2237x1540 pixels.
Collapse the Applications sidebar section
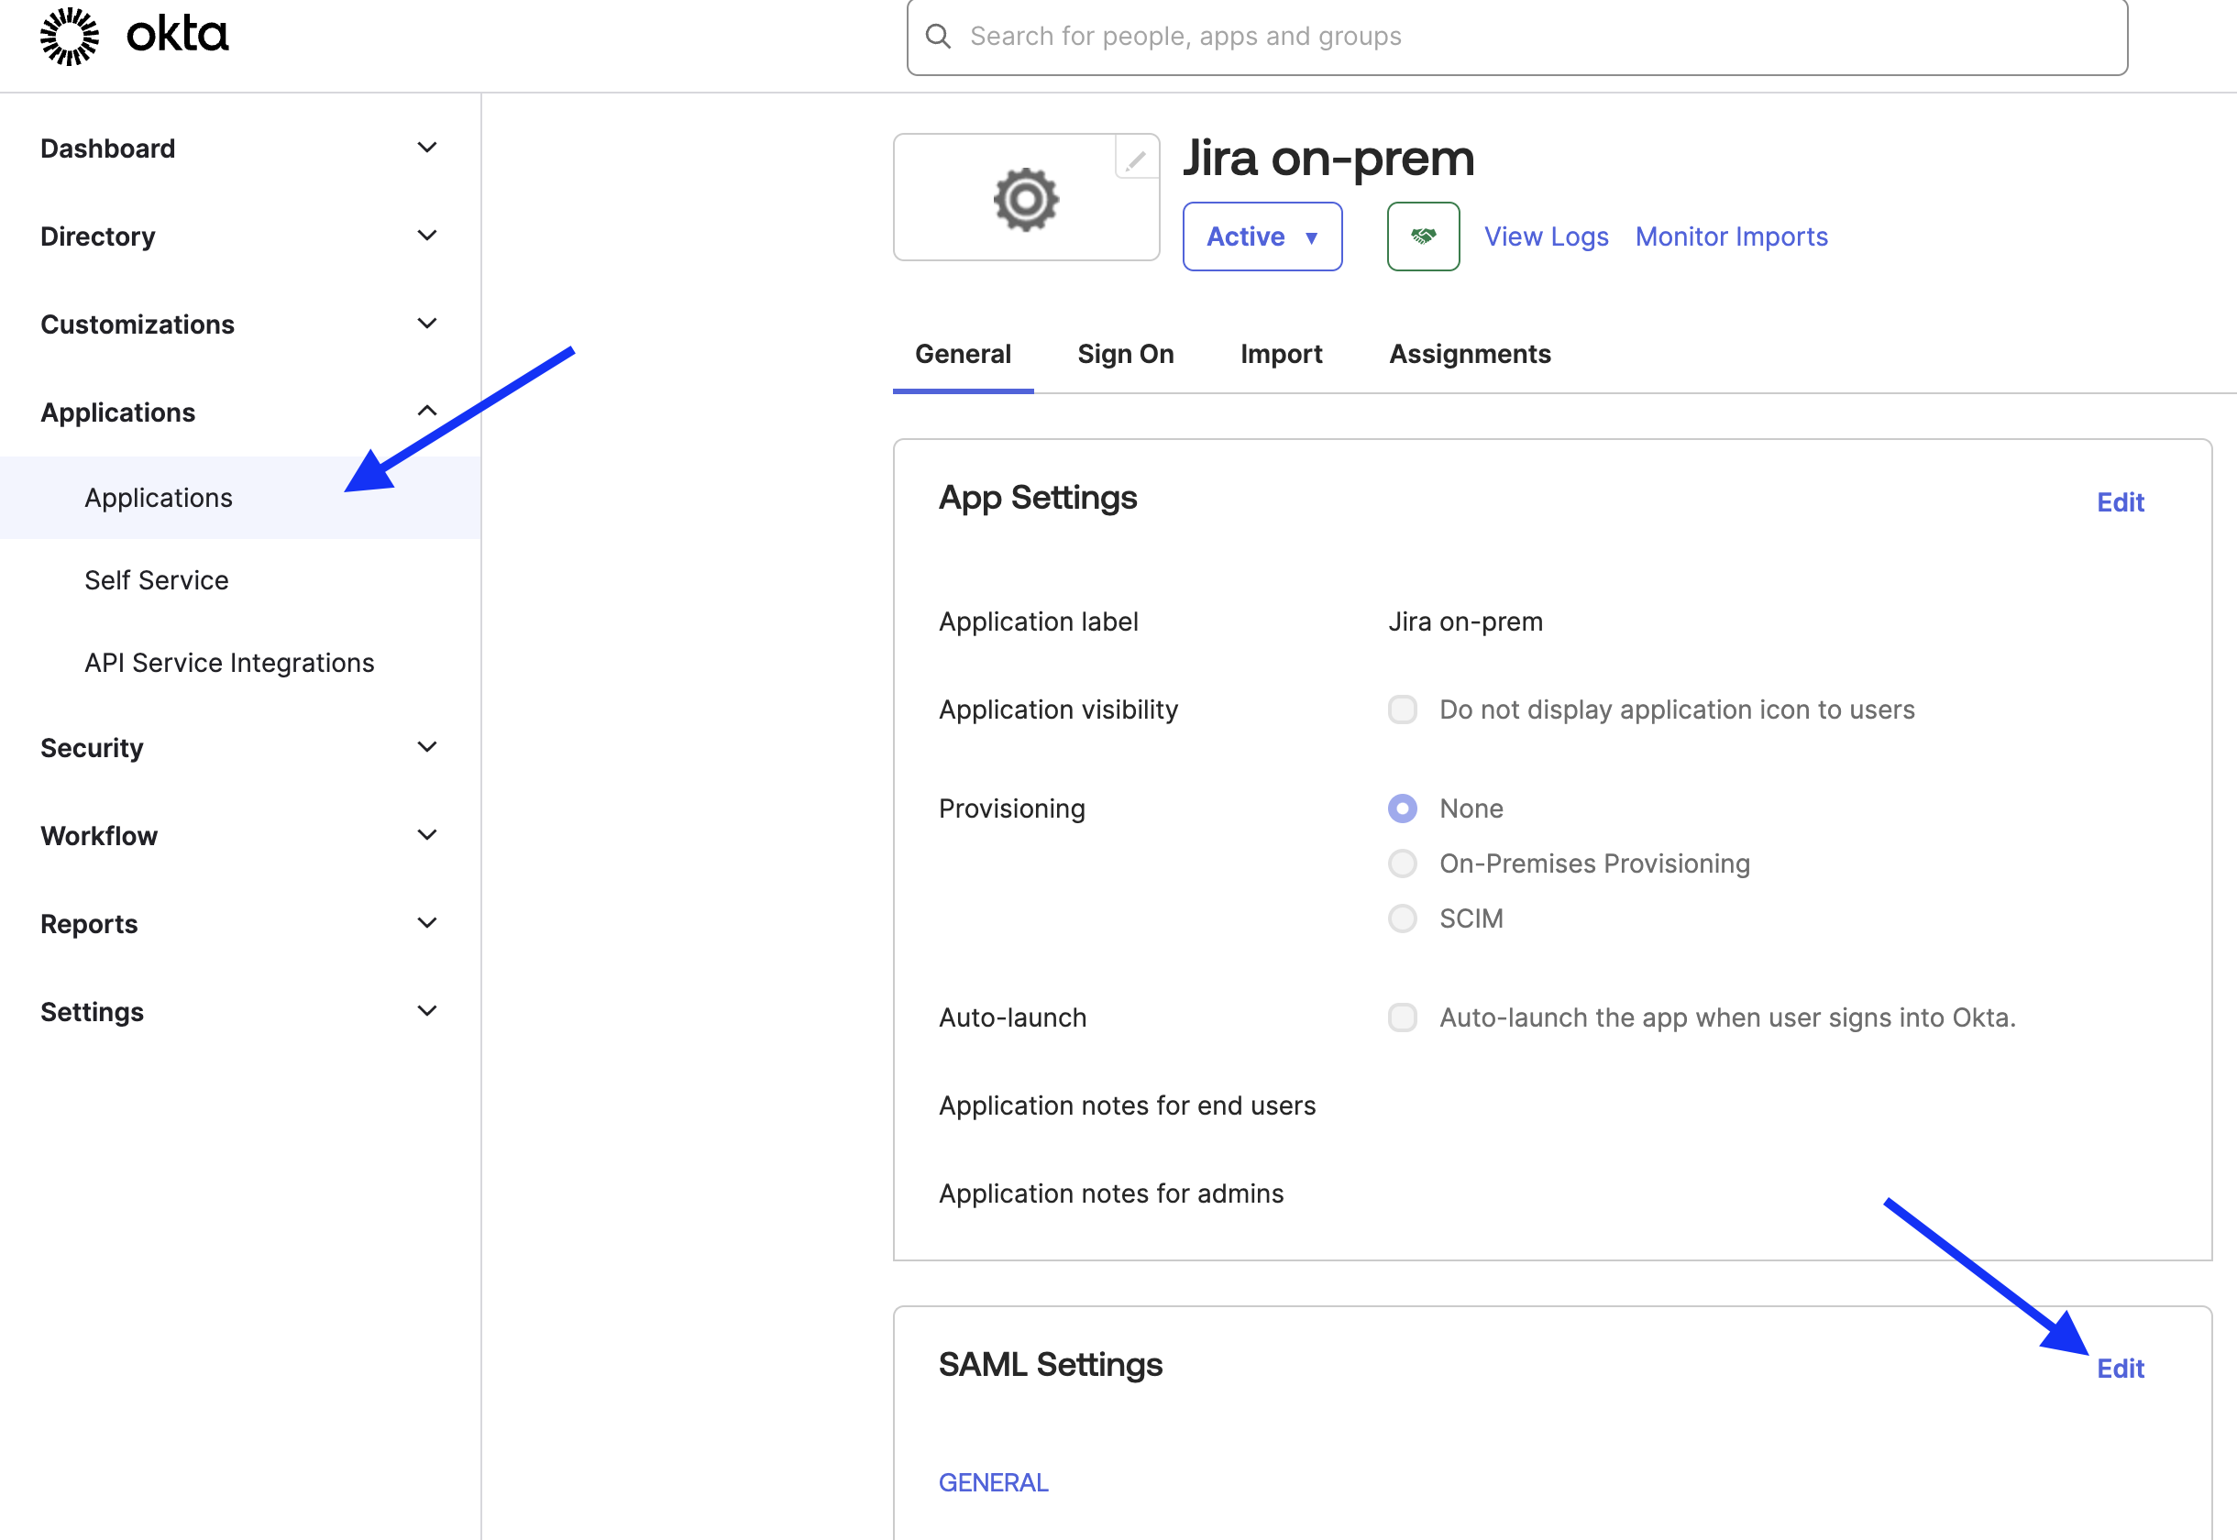tap(426, 412)
